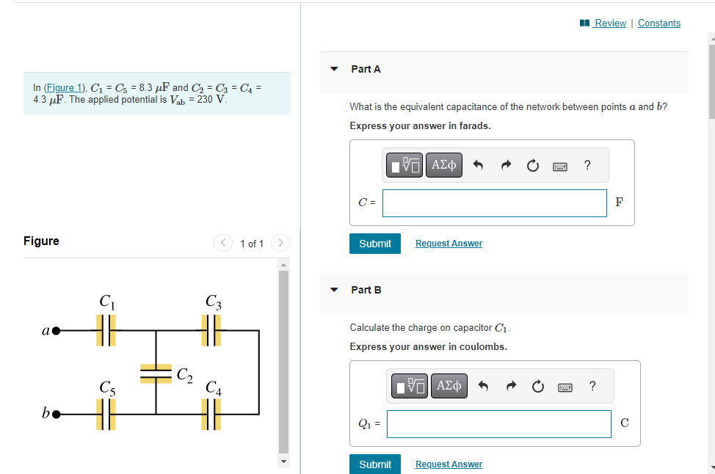Image resolution: width=715 pixels, height=474 pixels.
Task: Click the undo arrow in Part A equation toolbar
Action: tap(479, 165)
